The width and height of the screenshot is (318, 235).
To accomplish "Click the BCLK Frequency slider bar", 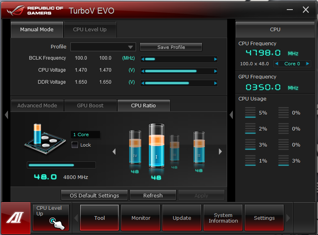I will 179,59.
